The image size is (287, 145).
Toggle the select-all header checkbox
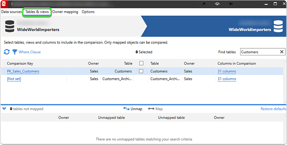pos(141,63)
